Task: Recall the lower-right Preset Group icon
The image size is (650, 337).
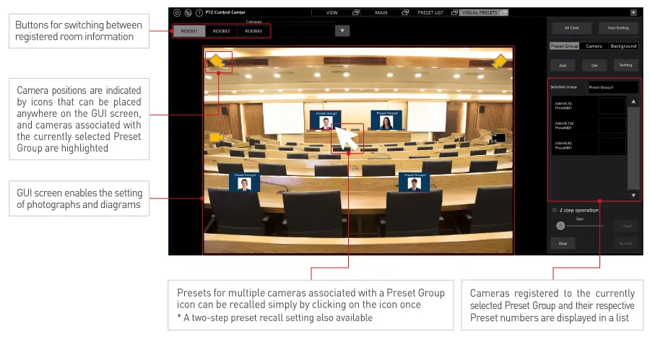Action: click(415, 182)
